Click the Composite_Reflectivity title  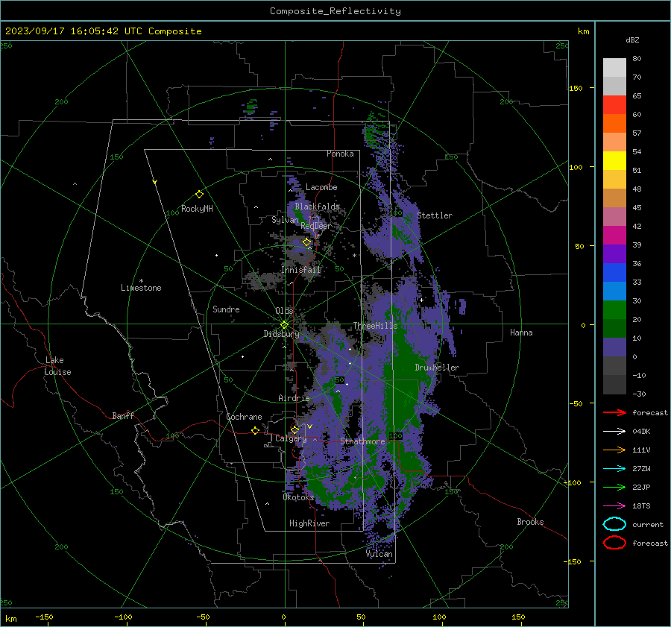click(x=335, y=11)
